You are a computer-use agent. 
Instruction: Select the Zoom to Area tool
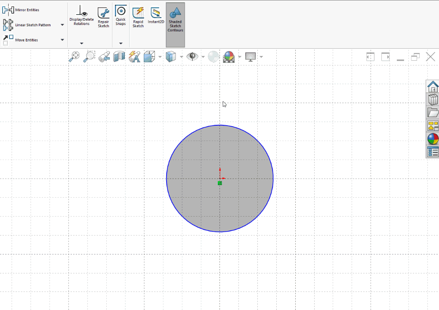pos(89,57)
